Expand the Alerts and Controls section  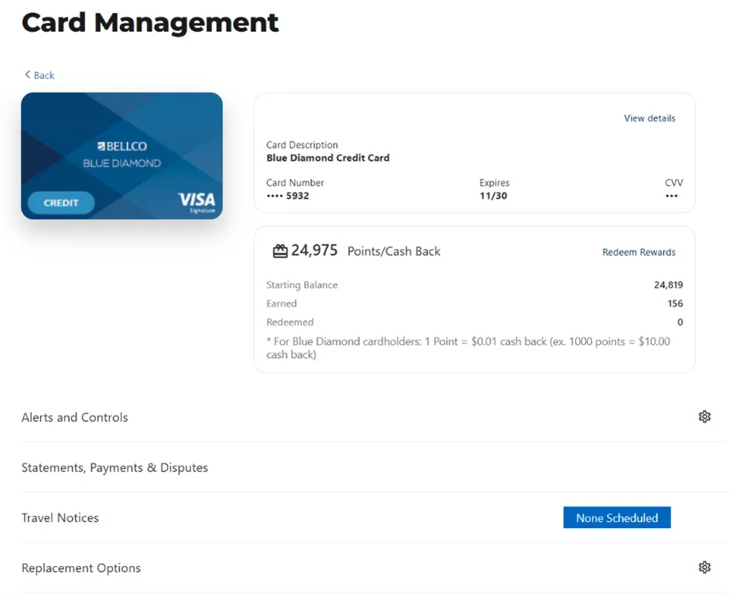75,418
